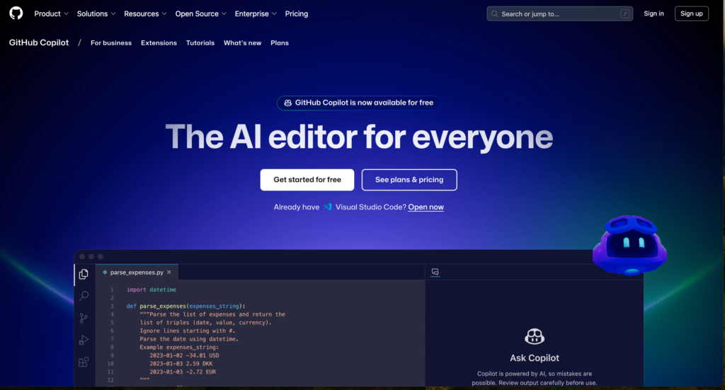Click Sign in link

[x=653, y=13]
